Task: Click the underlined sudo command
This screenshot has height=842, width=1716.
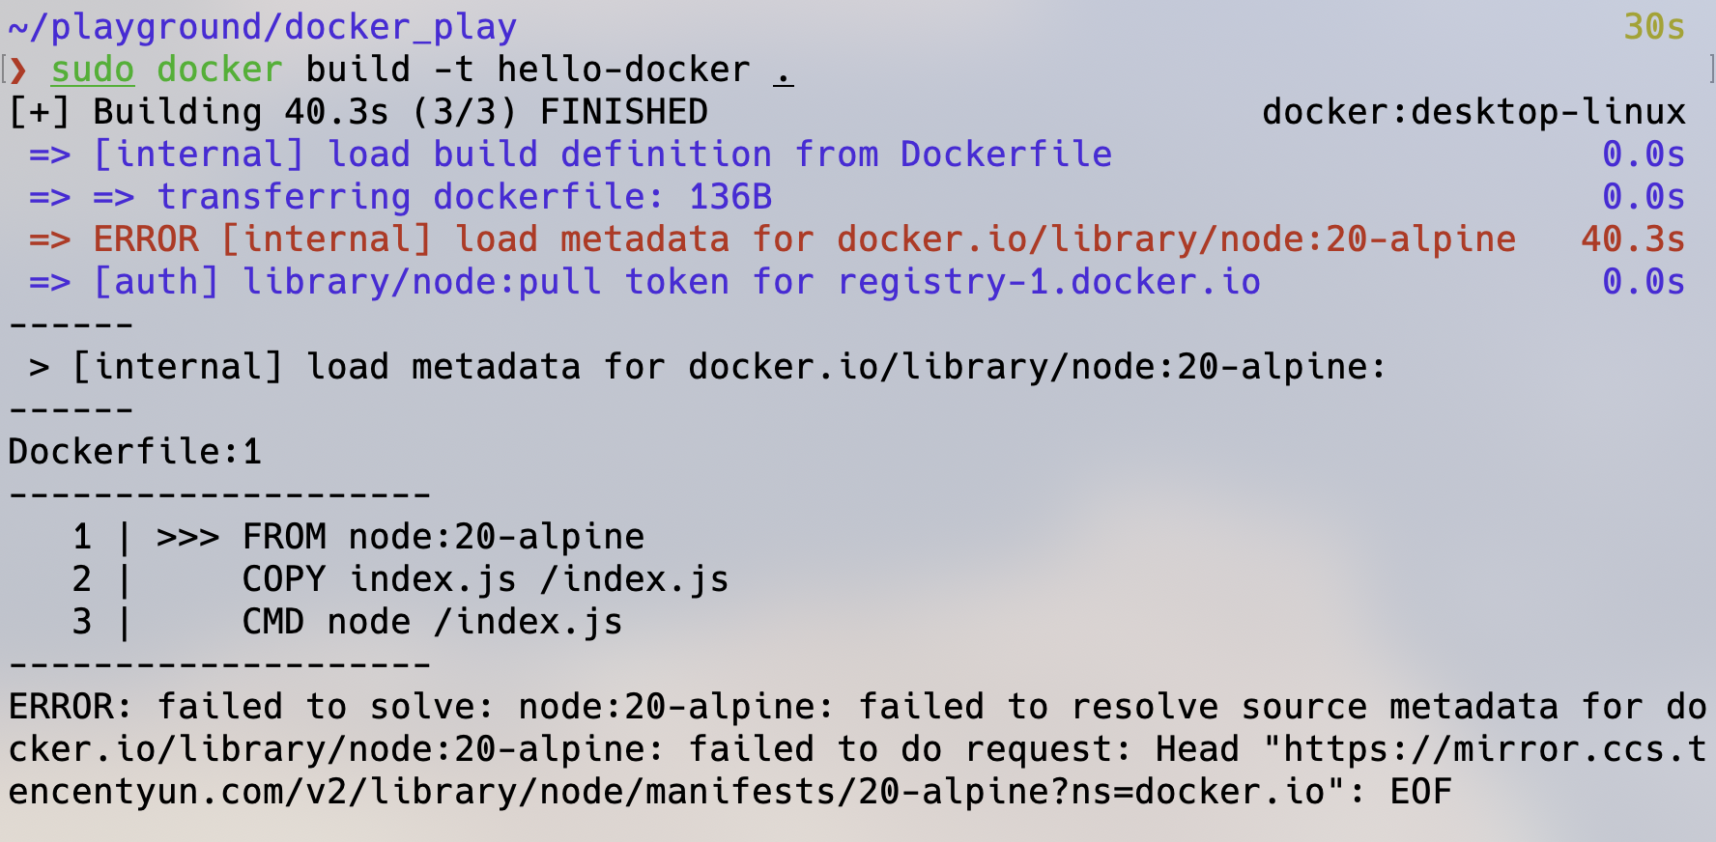Action: point(93,70)
